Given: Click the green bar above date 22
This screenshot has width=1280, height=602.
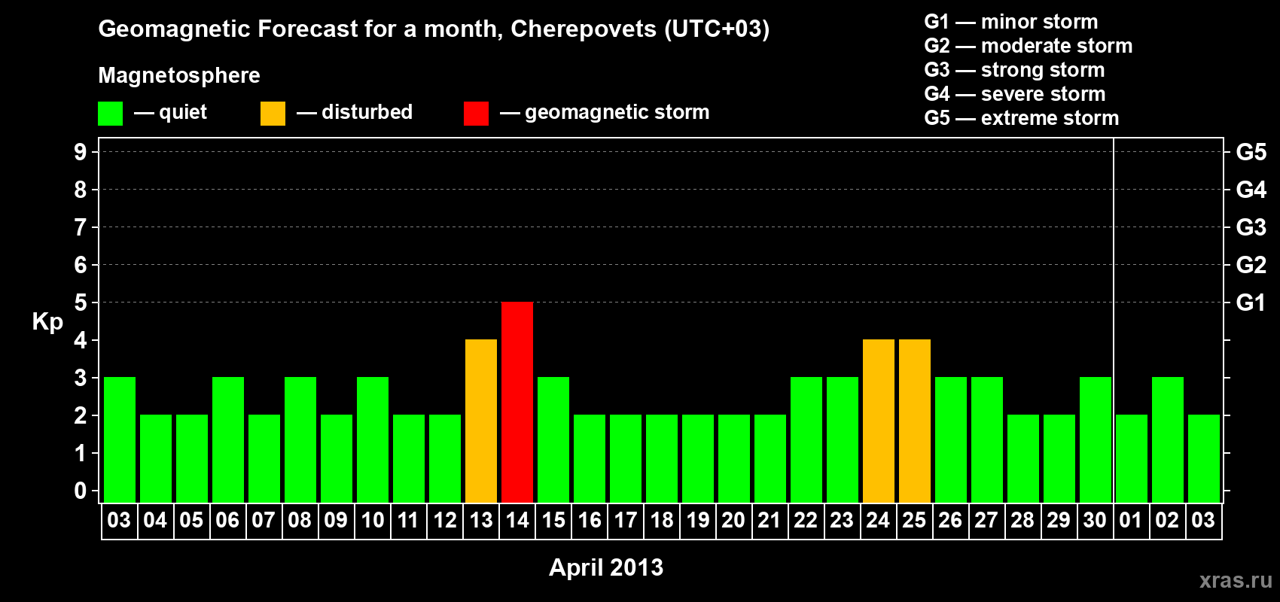Looking at the screenshot, I should (806, 439).
